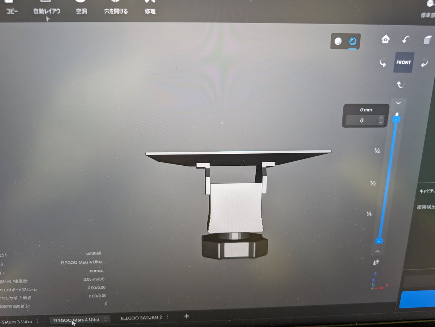The width and height of the screenshot is (435, 327).
Task: Click the ¾ mark on layer slider
Action: (x=377, y=151)
